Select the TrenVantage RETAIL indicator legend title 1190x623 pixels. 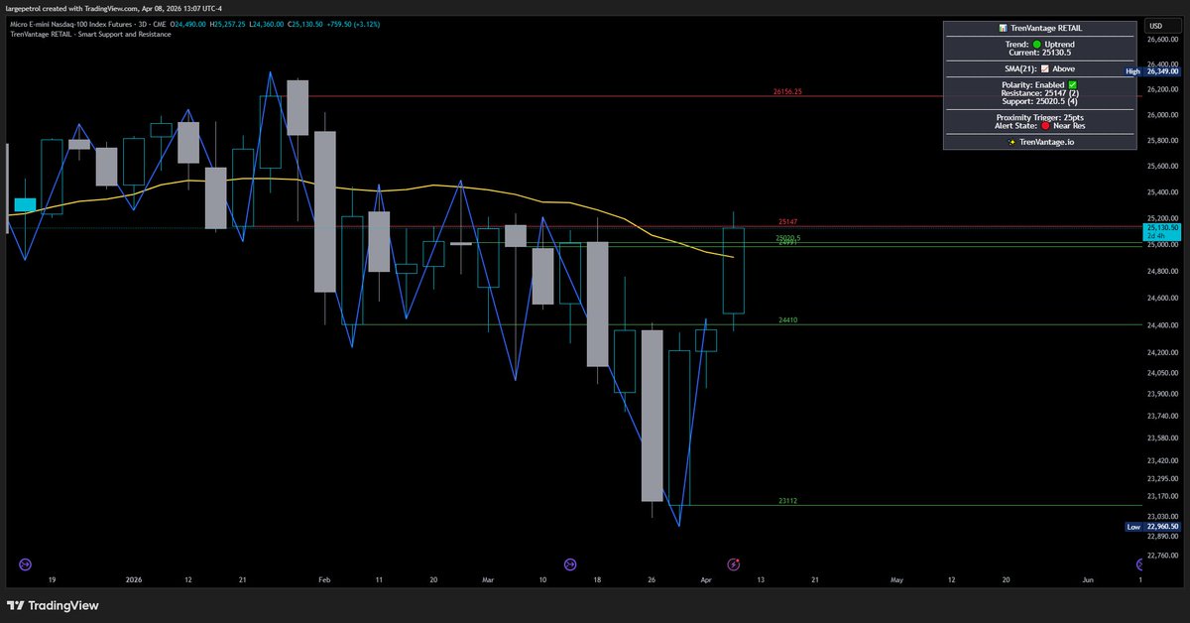point(89,34)
